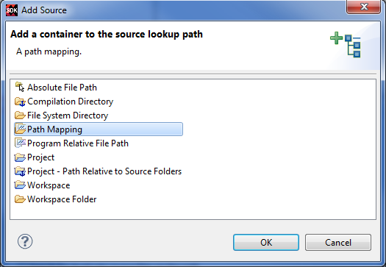Click the Path Mapping icon
Screen dimensions: 386x267
point(20,129)
